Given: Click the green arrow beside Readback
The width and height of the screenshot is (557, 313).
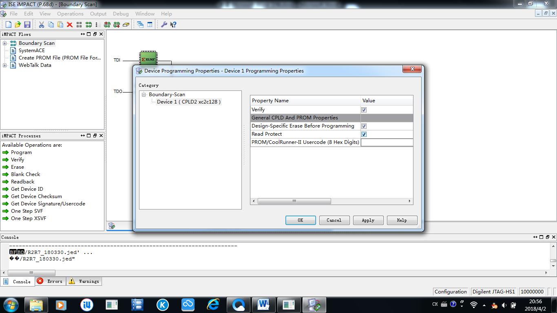Looking at the screenshot, I should pos(5,182).
